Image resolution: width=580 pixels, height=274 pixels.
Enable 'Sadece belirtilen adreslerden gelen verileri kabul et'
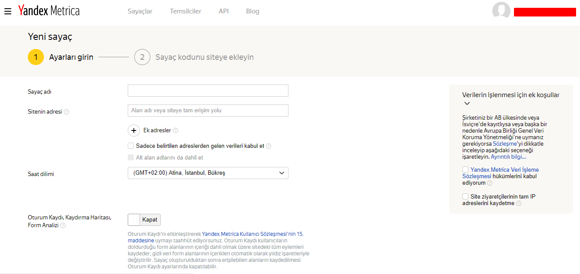point(131,146)
